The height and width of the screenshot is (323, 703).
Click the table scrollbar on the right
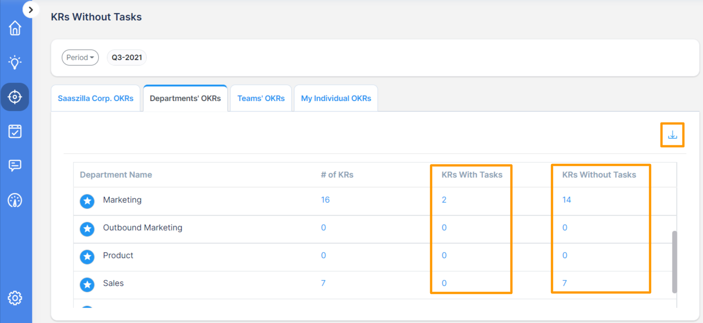click(x=674, y=262)
